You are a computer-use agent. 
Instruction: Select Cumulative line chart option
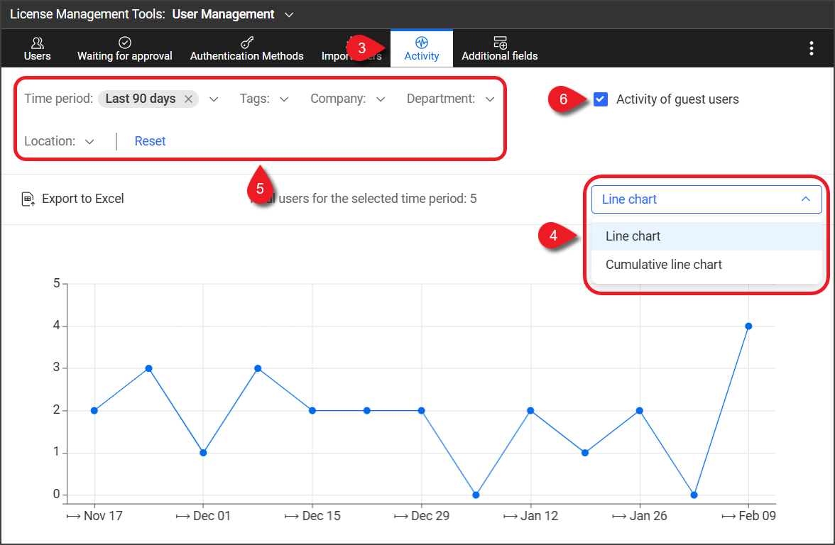click(663, 265)
